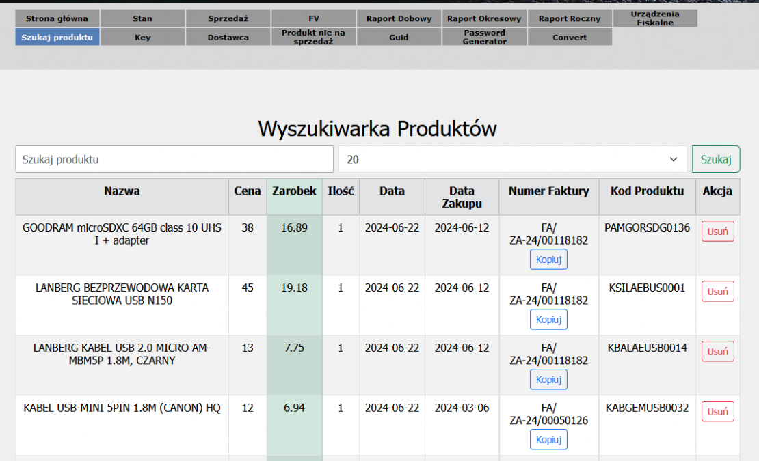Viewport: 759px width, 461px height.
Task: Copy invoice number for LANBERG KABEL USB row
Action: (x=548, y=379)
